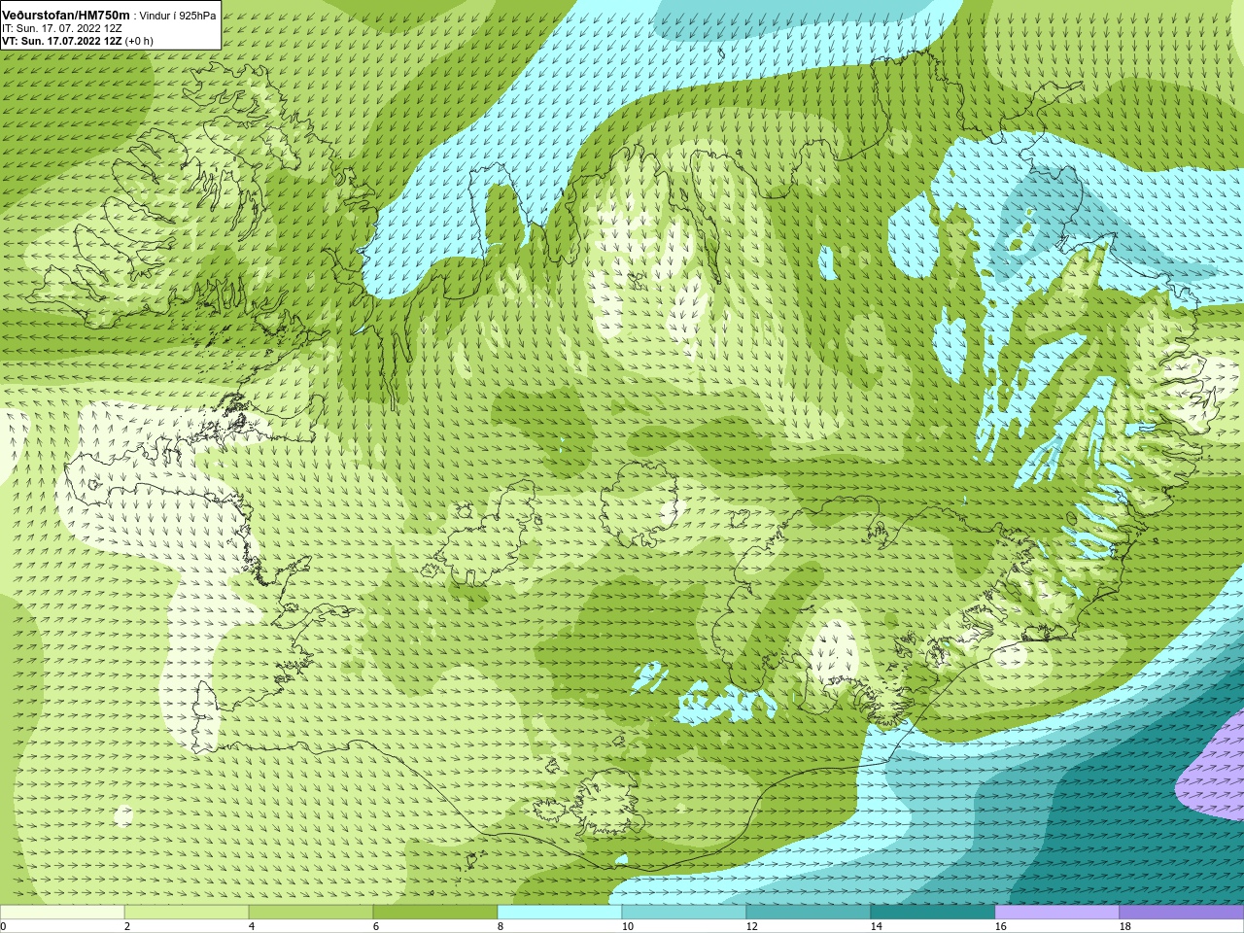
Task: Click the above-18 purple legend swatch
Action: click(x=1182, y=913)
